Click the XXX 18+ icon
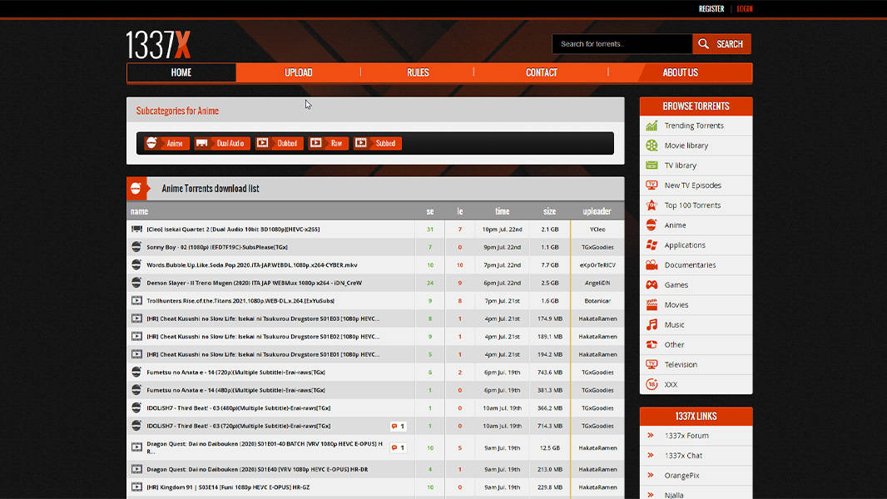887x499 pixels. click(652, 384)
